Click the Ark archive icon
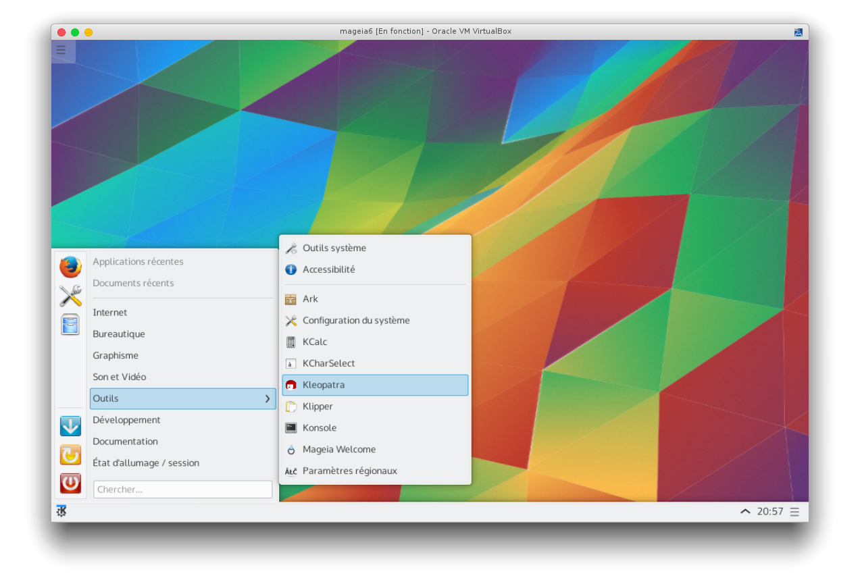Viewport: 860px width, 580px height. [291, 299]
